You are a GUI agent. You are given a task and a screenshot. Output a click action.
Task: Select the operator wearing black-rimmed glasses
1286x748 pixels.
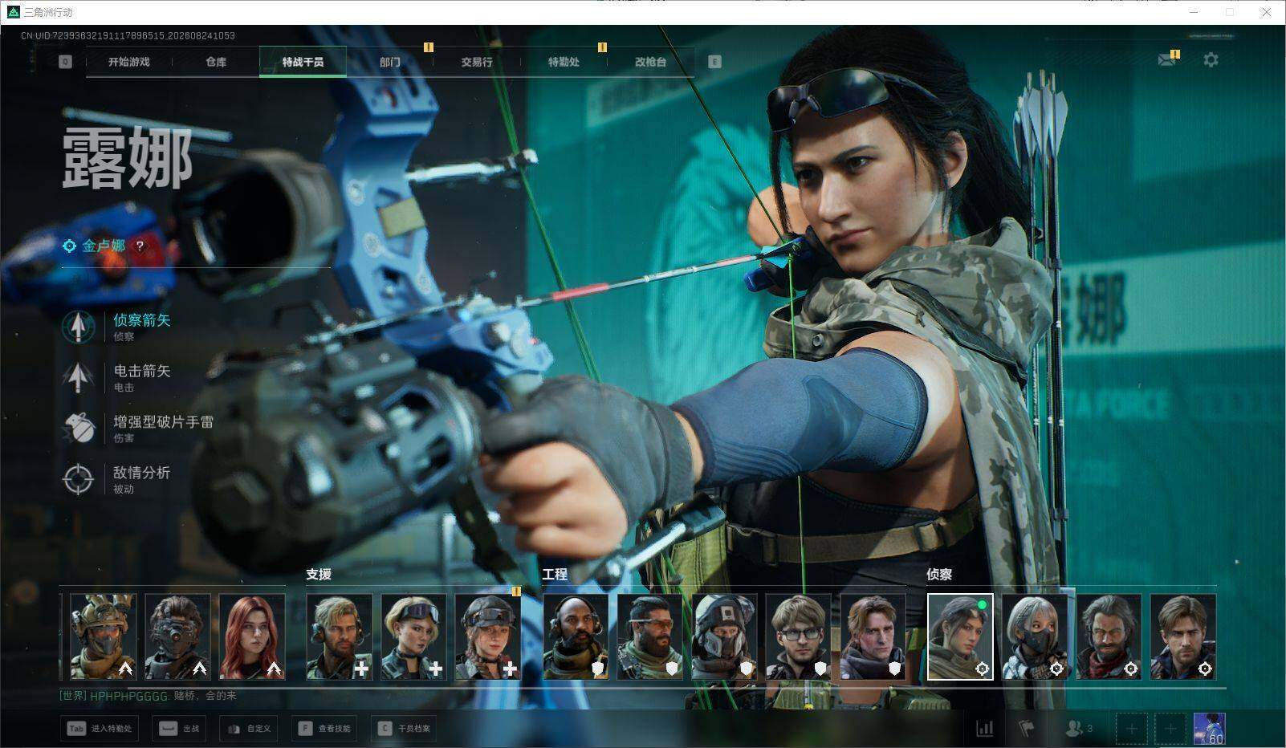pyautogui.click(x=799, y=636)
